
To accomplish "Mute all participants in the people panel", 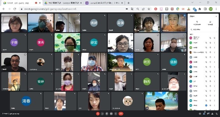I will 197,23.
